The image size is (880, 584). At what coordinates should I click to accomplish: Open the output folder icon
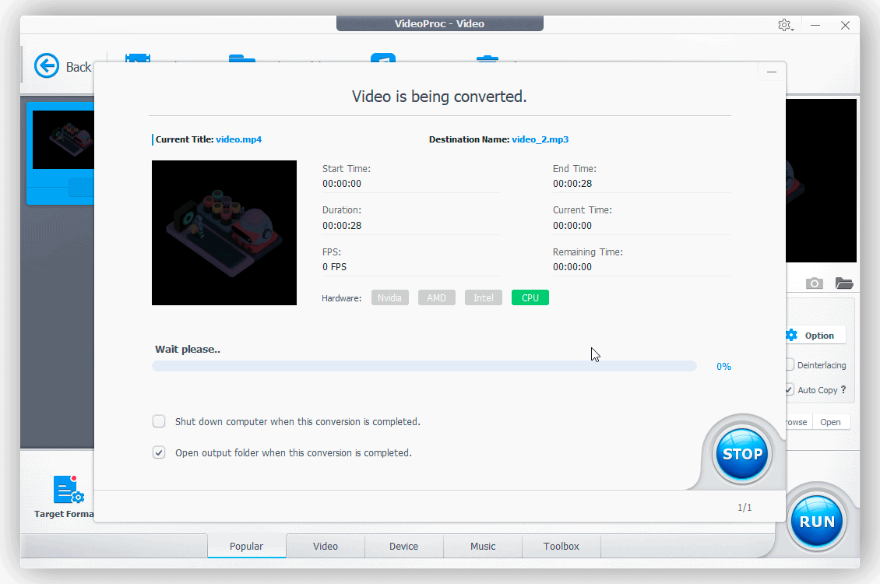[x=844, y=283]
